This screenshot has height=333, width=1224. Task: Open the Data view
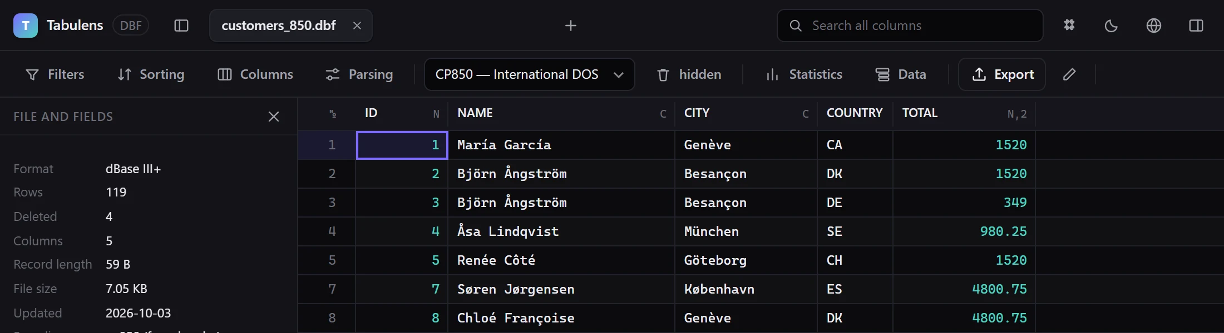pos(901,74)
